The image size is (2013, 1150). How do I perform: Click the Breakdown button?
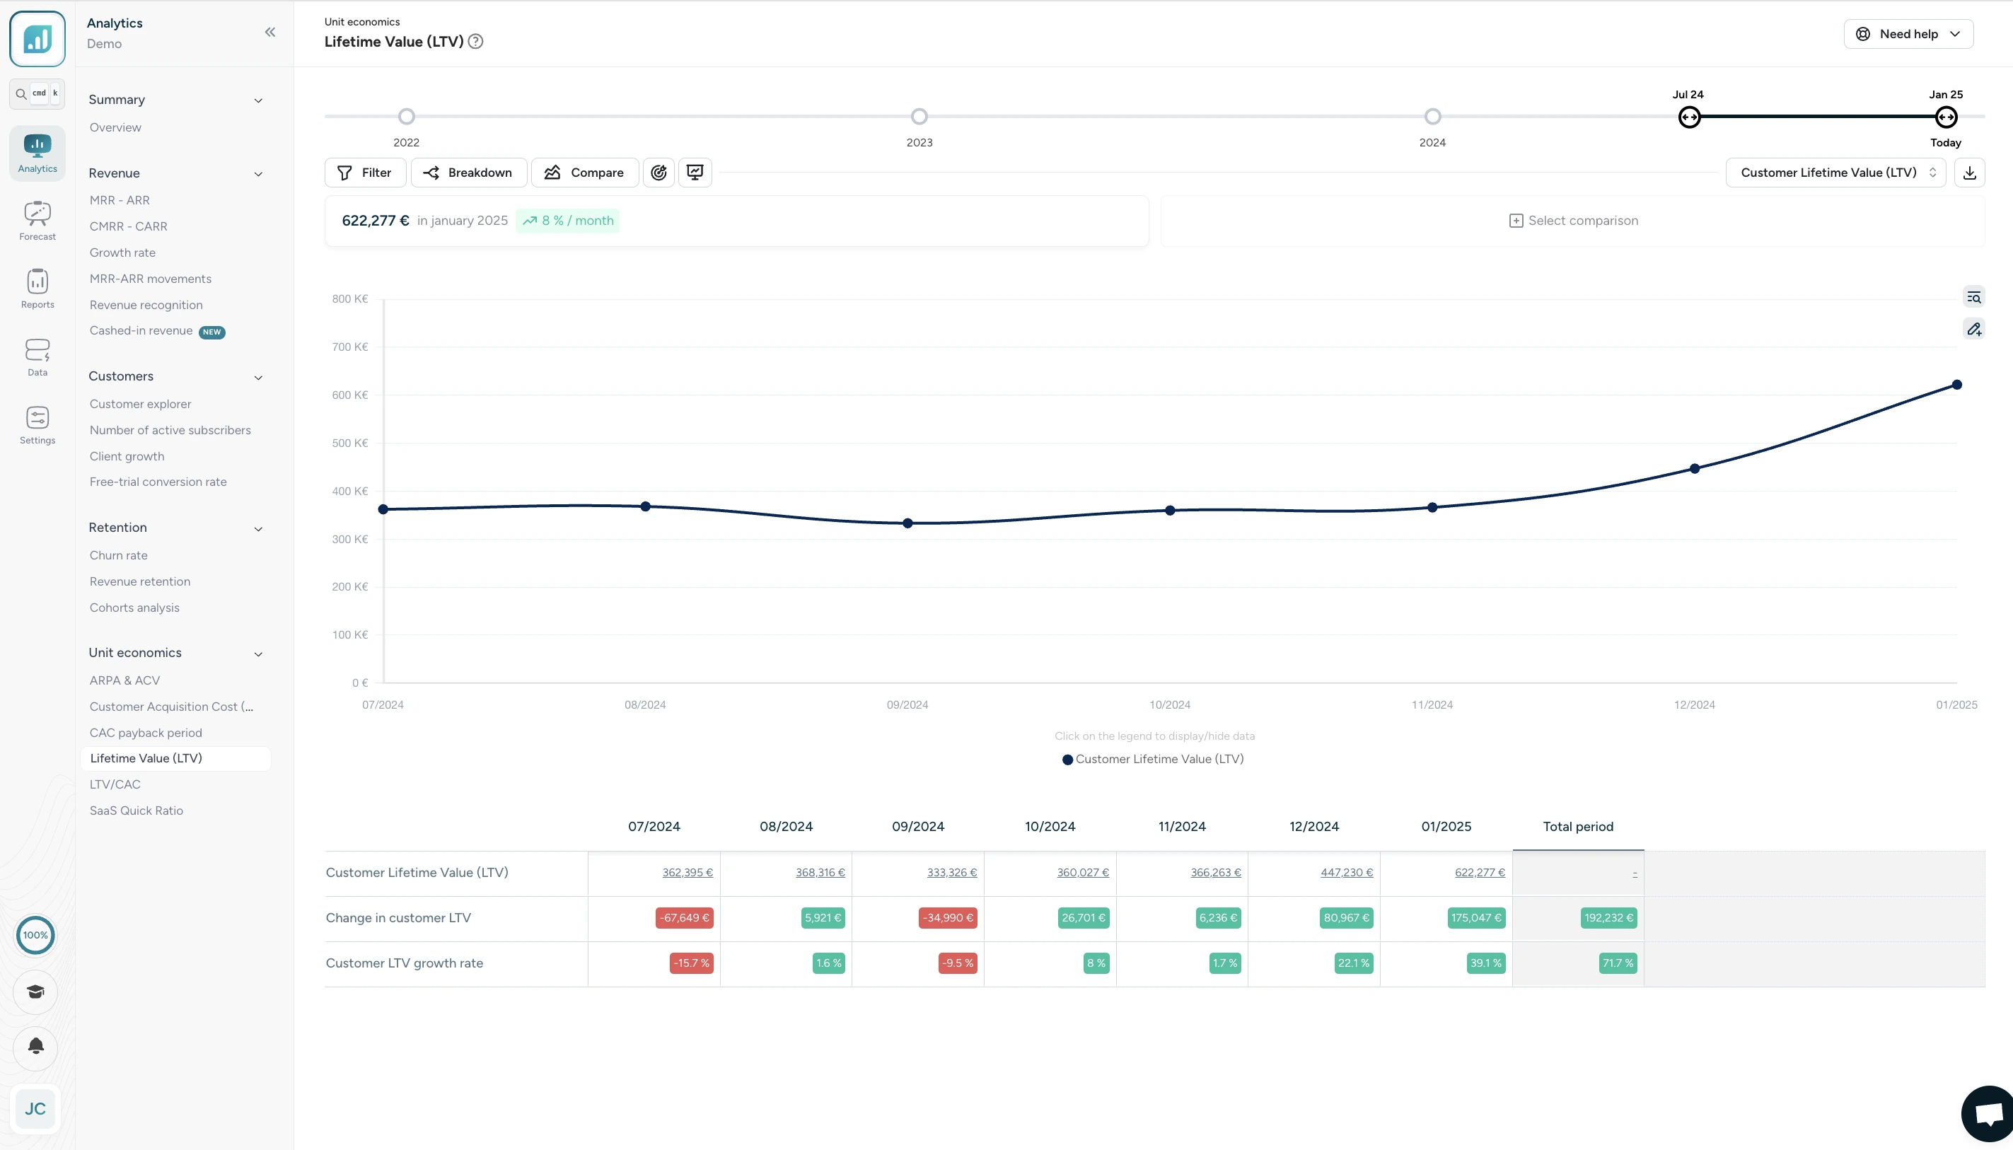[x=468, y=172]
